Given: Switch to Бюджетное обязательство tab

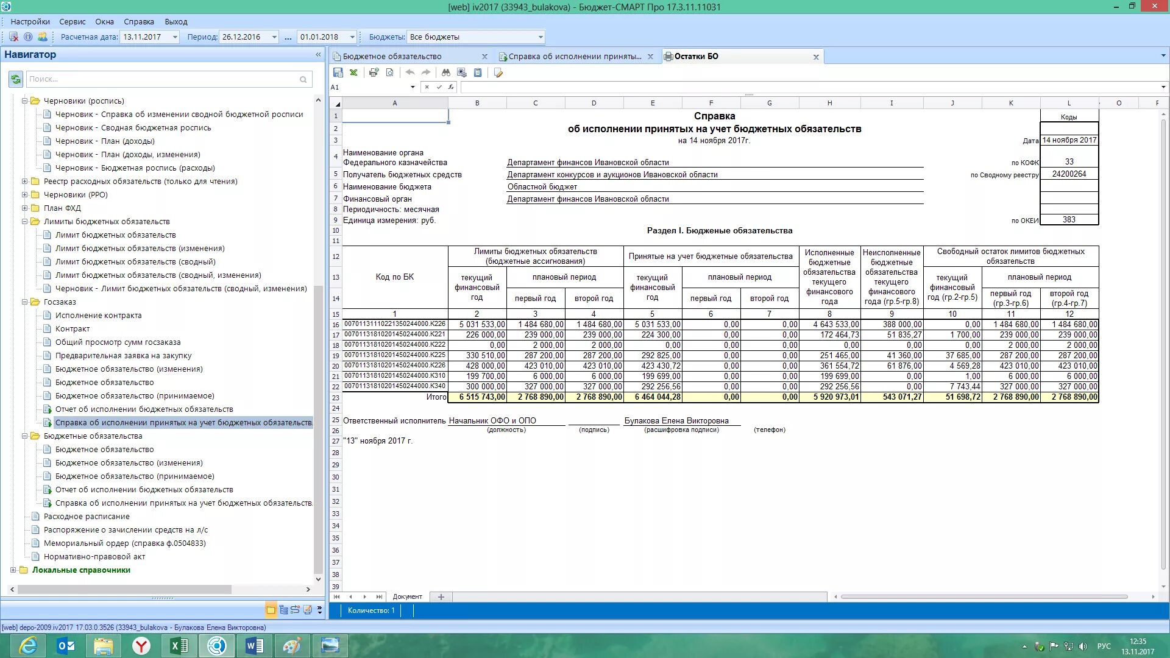Looking at the screenshot, I should pos(392,57).
